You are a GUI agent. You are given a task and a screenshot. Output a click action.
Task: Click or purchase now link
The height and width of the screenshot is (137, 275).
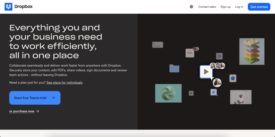22,111
